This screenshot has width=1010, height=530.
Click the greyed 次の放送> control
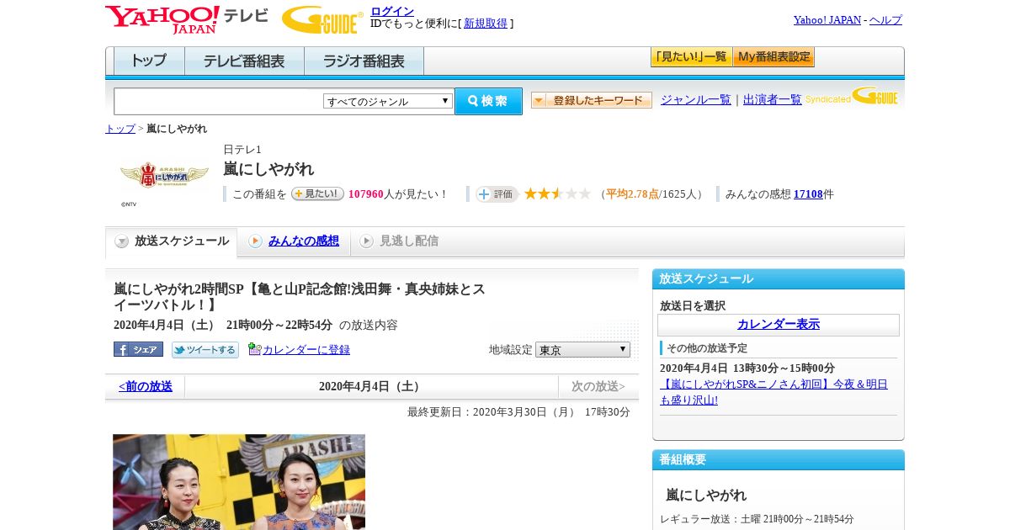click(x=598, y=386)
